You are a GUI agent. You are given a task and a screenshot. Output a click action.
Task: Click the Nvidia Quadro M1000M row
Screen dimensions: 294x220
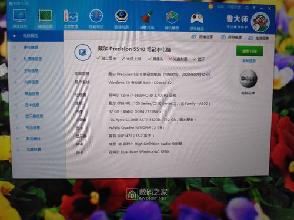(136, 128)
